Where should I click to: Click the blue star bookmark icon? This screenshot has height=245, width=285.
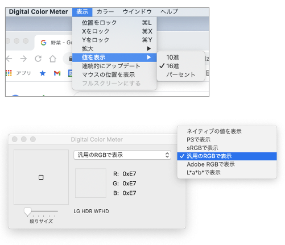pyautogui.click(x=43, y=73)
